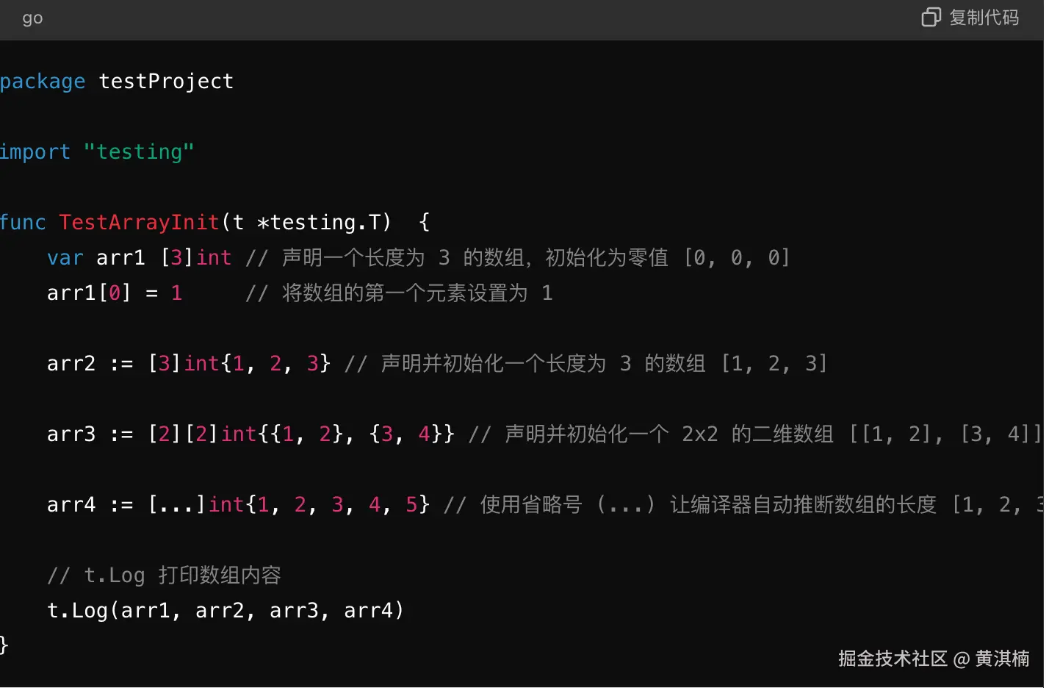1049x688 pixels.
Task: Click the copy code icon
Action: (931, 17)
